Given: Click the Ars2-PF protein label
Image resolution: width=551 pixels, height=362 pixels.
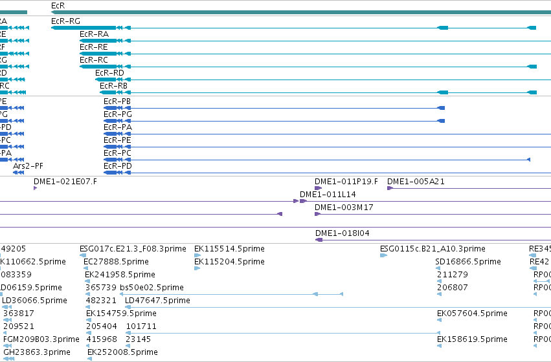Looking at the screenshot, I should [x=28, y=166].
